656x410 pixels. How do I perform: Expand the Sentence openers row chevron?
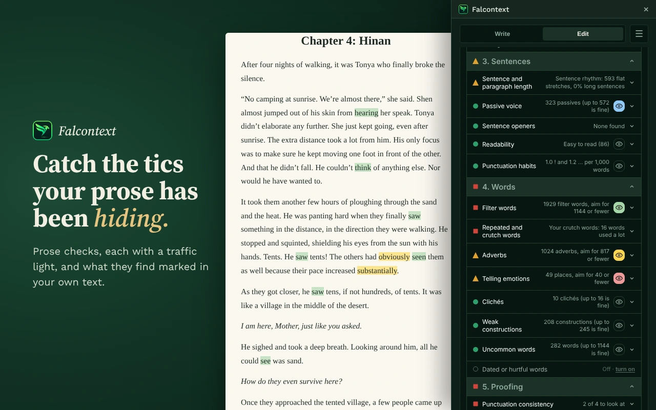[632, 126]
